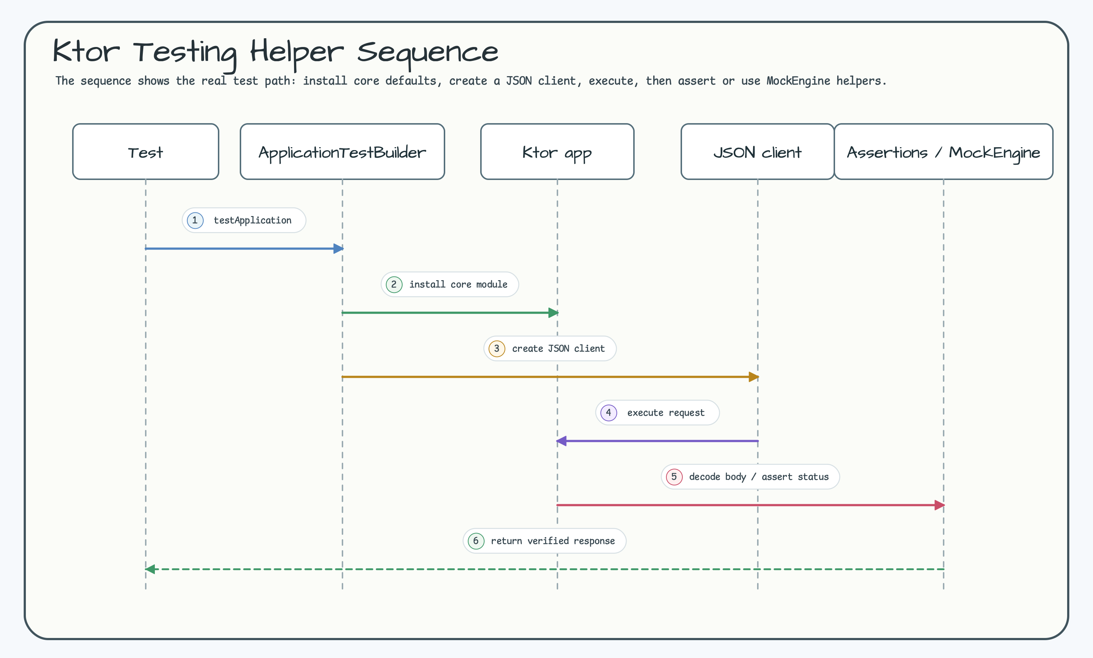This screenshot has width=1093, height=658.
Task: Select the ApplicationTestBuilder participant box
Action: [x=342, y=152]
